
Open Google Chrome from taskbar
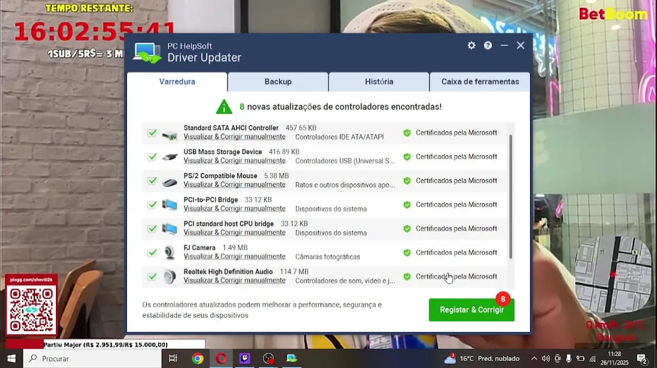pyautogui.click(x=198, y=358)
